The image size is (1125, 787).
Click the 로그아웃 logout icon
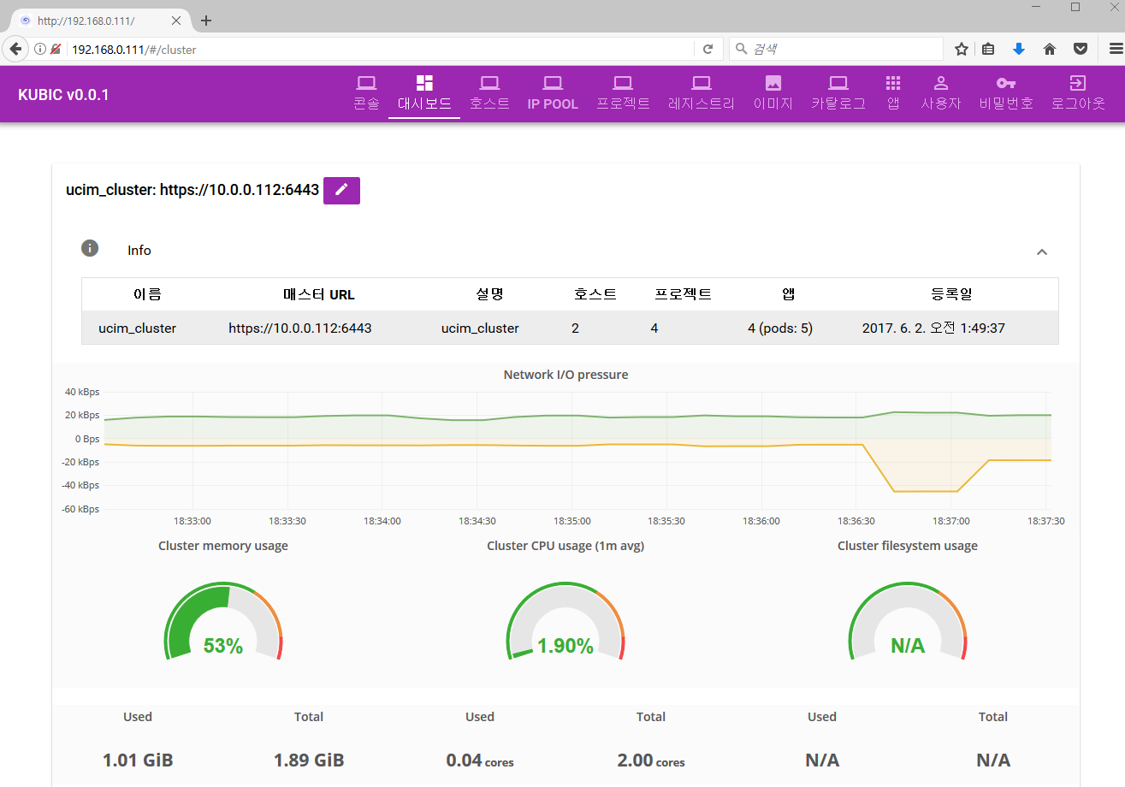pos(1077,84)
